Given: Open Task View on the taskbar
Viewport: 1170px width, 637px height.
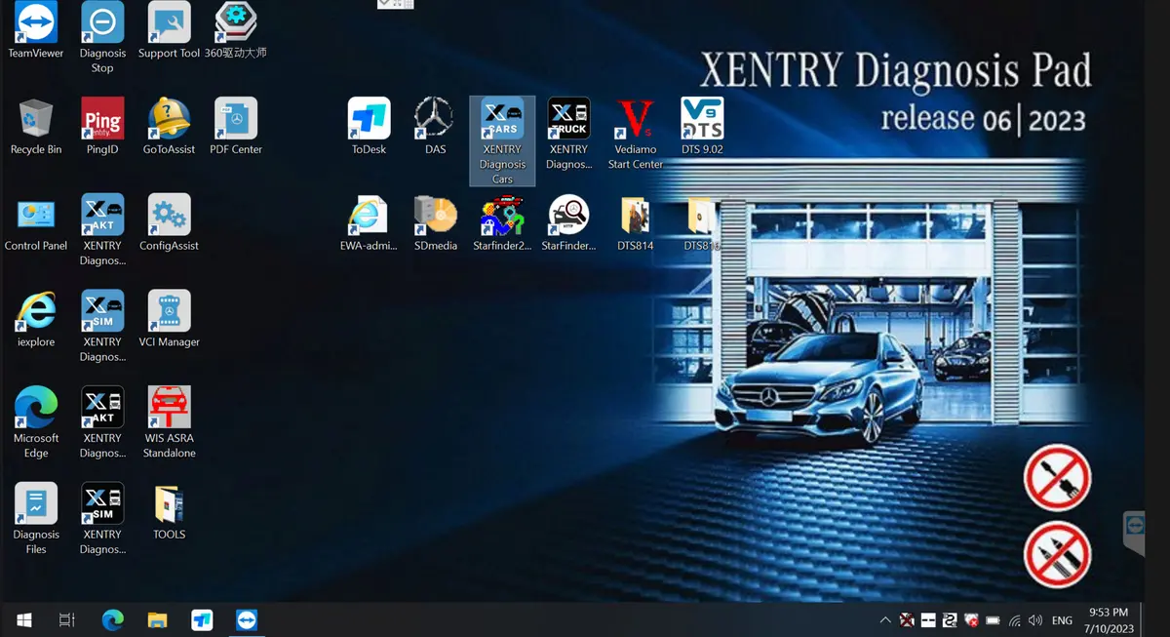Looking at the screenshot, I should (67, 619).
